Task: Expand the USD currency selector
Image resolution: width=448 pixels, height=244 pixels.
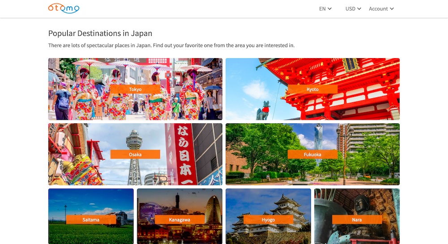Action: [x=353, y=9]
